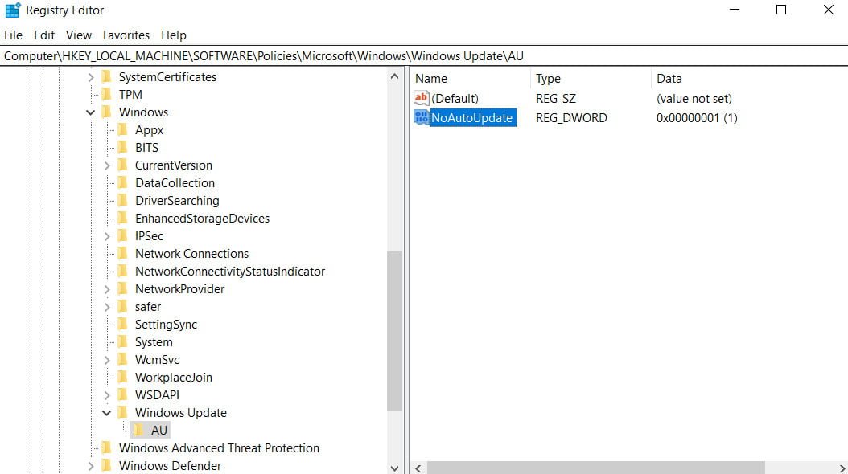Screen dimensions: 848x474
Task: Click the registry path address bar
Action: pos(423,56)
